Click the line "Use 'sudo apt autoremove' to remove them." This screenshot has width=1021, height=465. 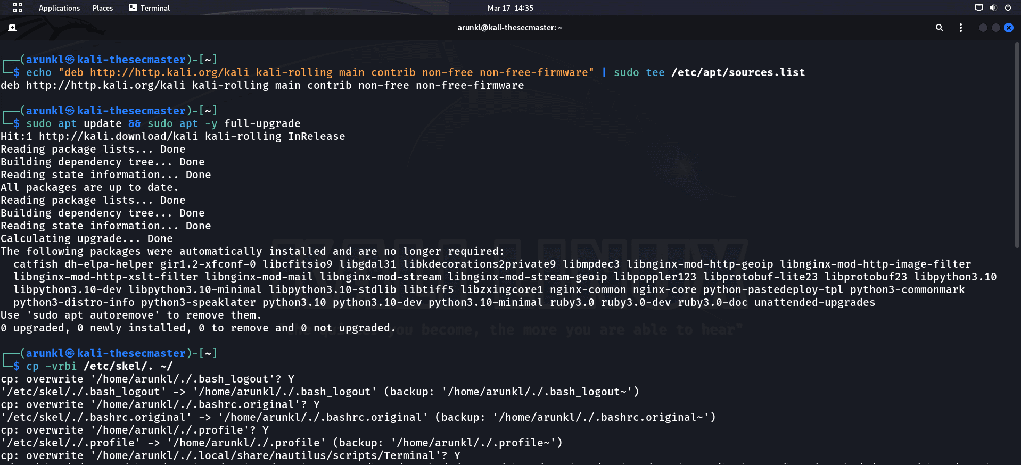(x=131, y=315)
